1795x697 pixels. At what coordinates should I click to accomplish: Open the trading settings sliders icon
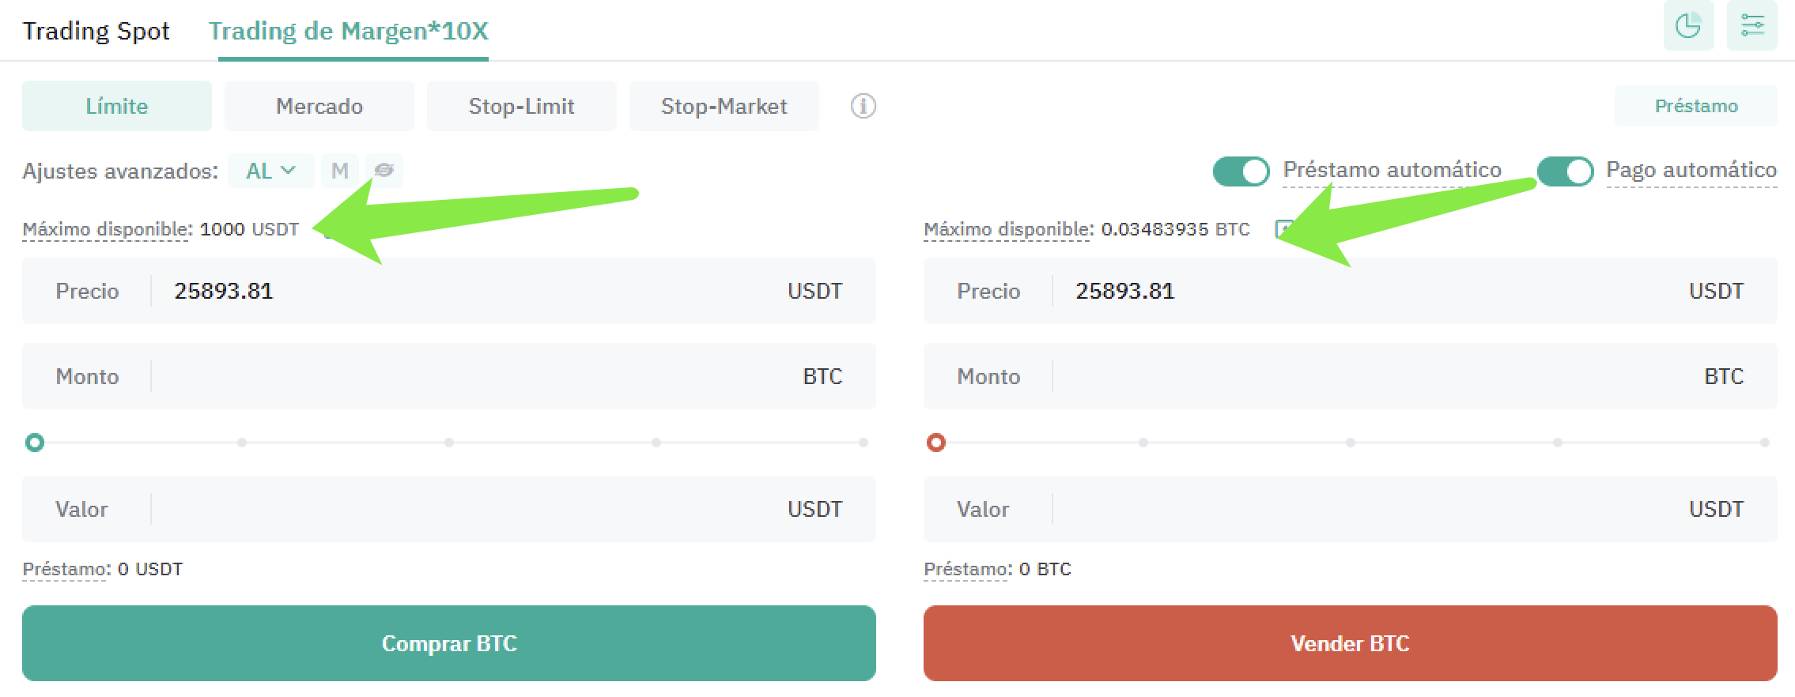(x=1752, y=26)
